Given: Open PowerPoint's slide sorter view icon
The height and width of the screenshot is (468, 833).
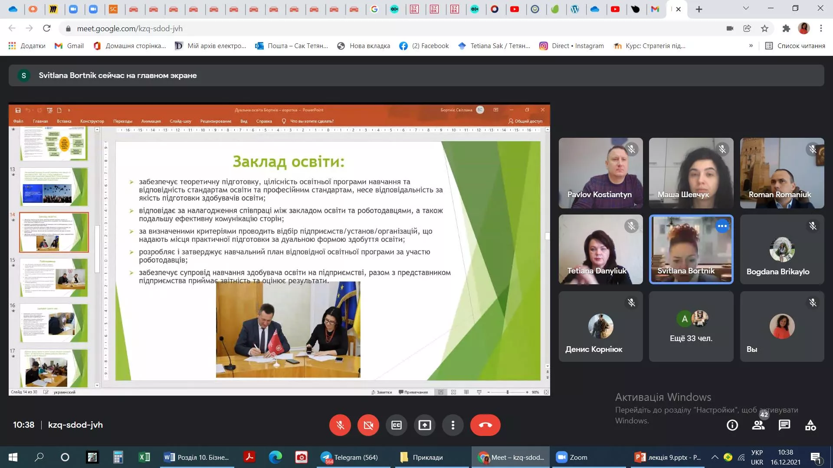Looking at the screenshot, I should coord(453,392).
